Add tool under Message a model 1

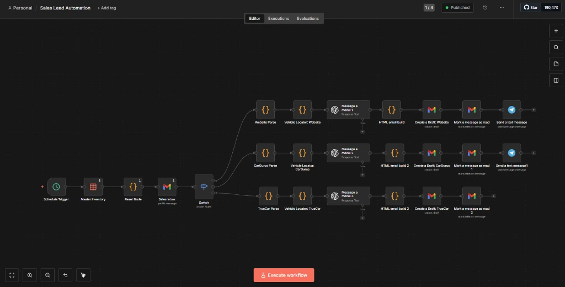click(x=363, y=131)
